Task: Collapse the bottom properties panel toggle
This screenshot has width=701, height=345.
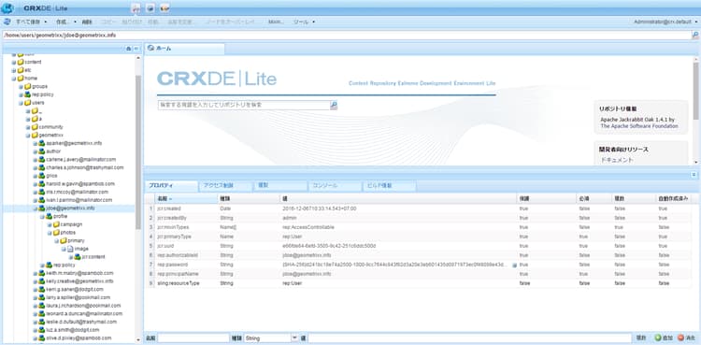Action: 694,175
